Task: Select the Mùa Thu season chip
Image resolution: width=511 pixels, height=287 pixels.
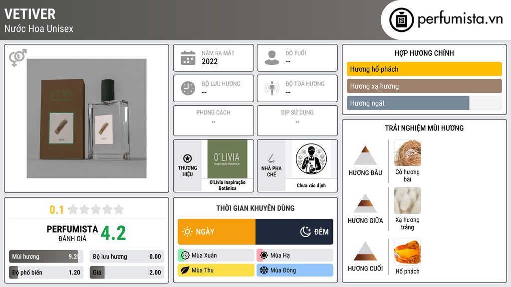Action: tap(216, 270)
